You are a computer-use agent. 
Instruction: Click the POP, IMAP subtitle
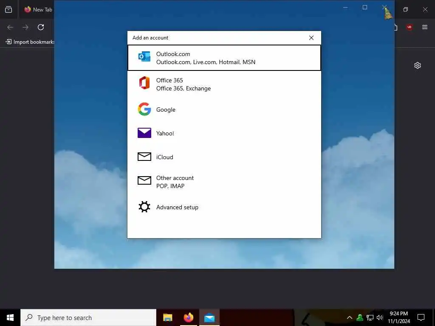[170, 186]
